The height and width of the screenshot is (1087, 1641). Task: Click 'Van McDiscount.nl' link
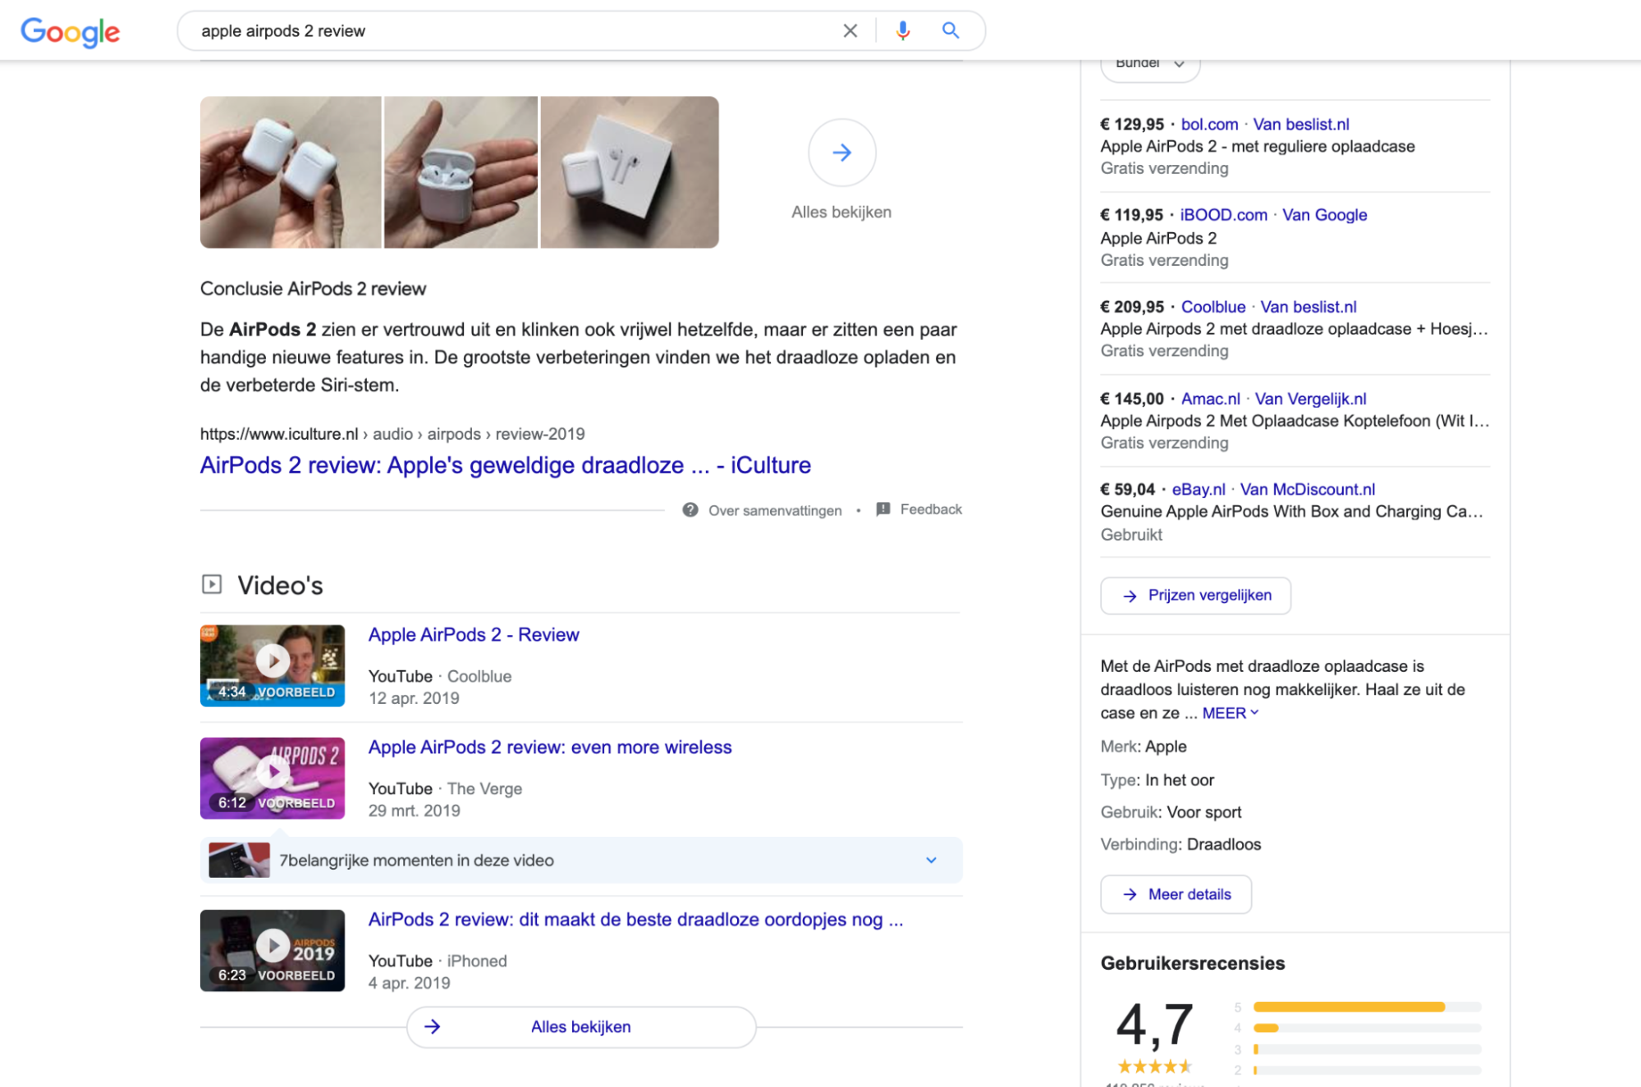(1308, 489)
